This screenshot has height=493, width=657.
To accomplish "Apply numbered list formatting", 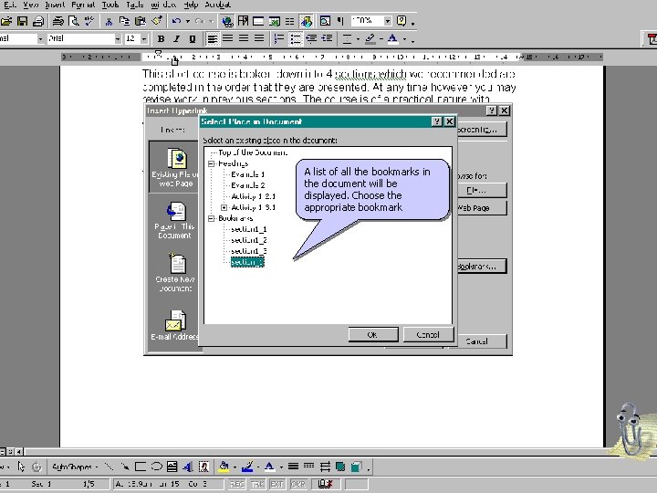I will tap(279, 39).
